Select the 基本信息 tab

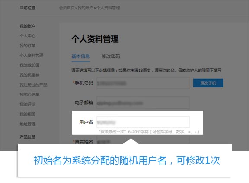pos(81,56)
